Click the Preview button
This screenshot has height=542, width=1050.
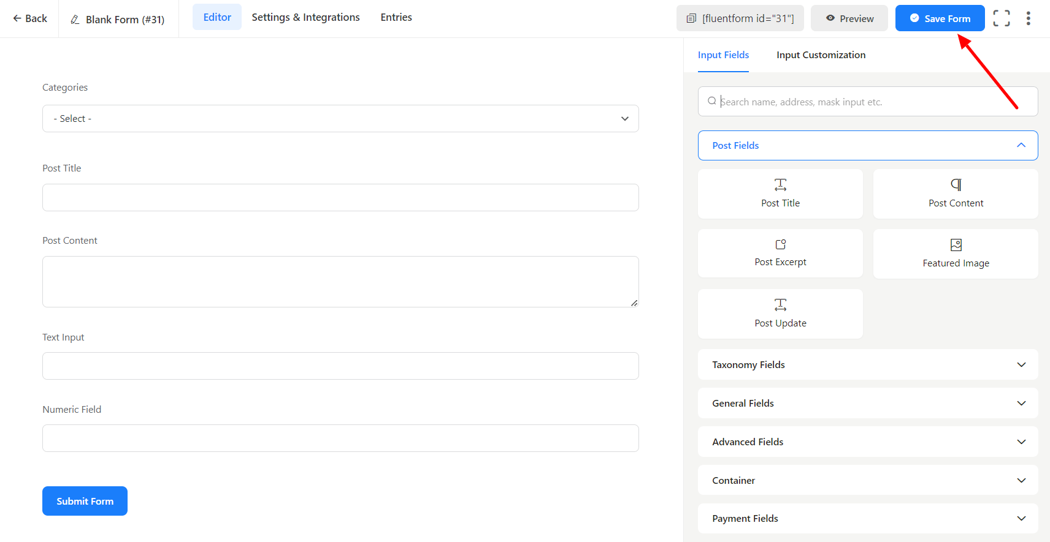[x=849, y=18]
